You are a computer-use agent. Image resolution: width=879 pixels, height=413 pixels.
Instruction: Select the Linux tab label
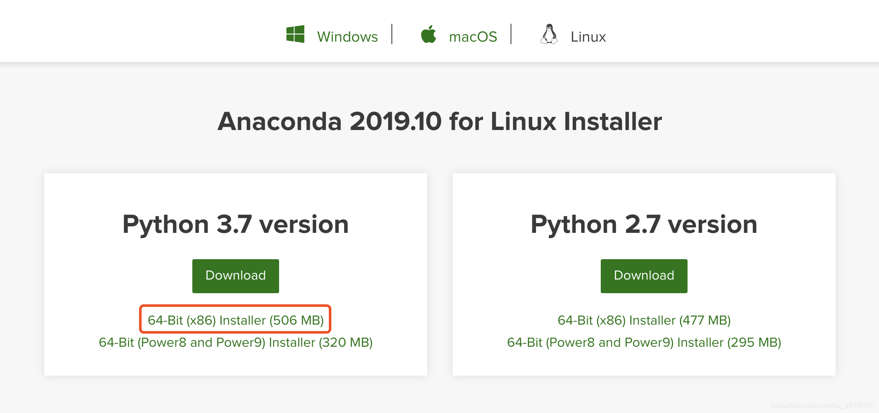[x=588, y=37]
